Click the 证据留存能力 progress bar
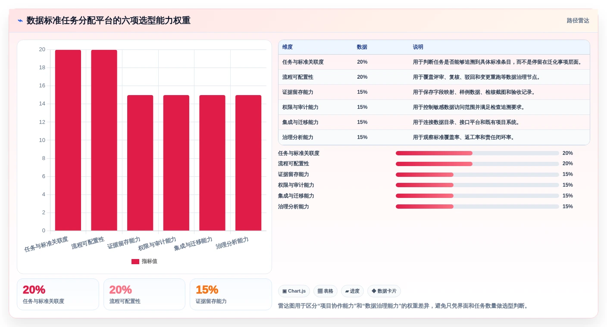Image resolution: width=607 pixels, height=327 pixels. 477,175
